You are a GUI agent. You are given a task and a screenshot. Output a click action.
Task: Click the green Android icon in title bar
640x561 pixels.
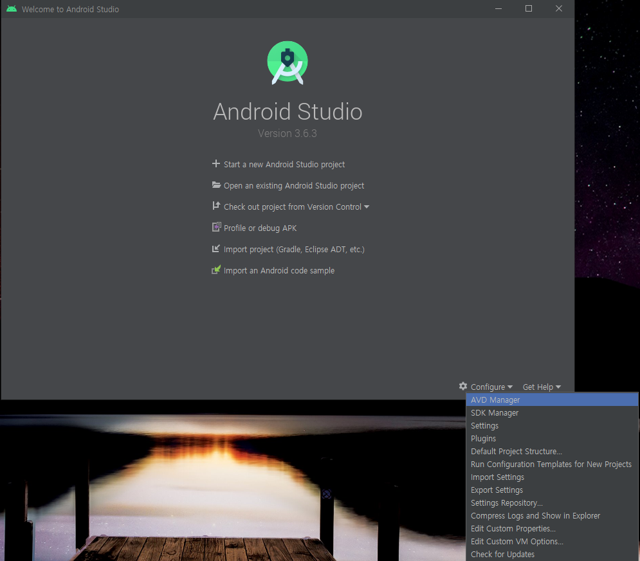point(12,8)
